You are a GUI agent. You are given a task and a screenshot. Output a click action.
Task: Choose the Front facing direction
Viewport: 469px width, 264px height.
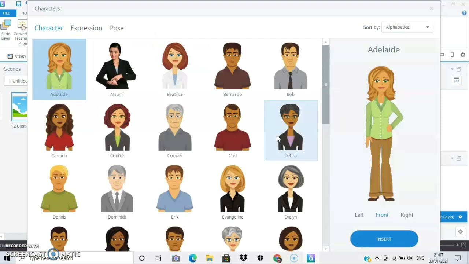coord(382,215)
